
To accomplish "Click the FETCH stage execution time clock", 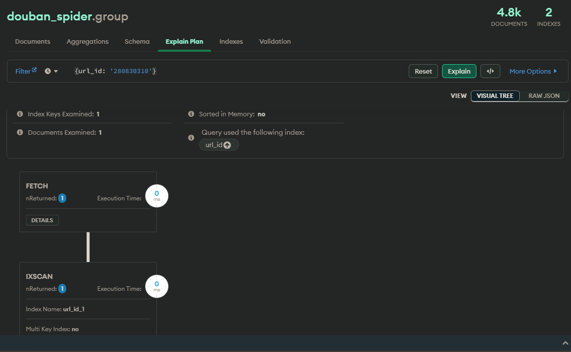I will [157, 196].
